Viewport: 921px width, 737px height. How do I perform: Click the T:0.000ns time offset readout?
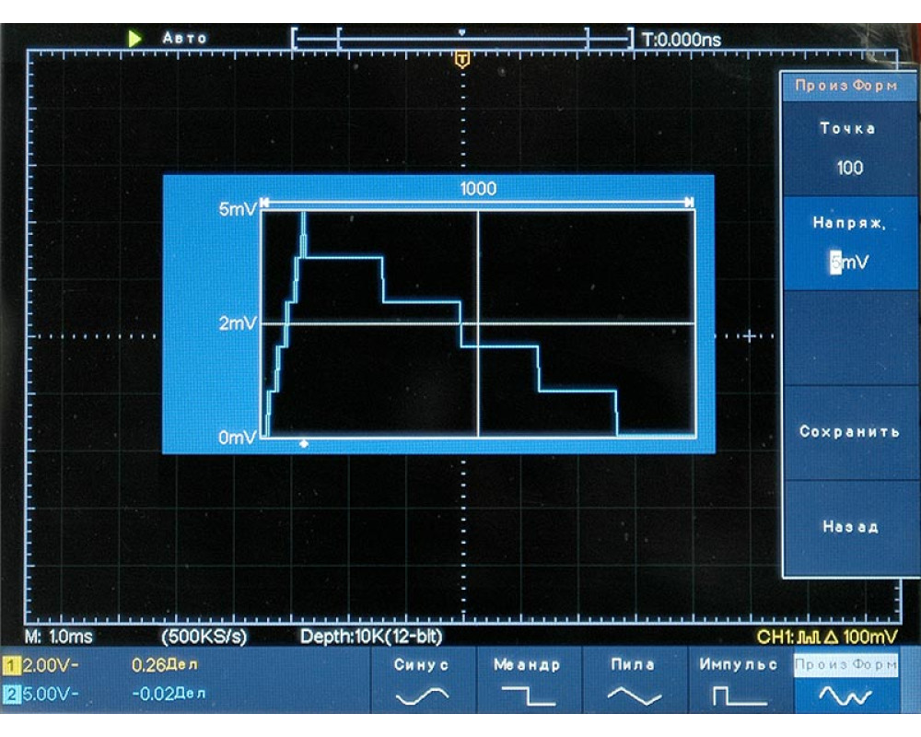[x=682, y=40]
